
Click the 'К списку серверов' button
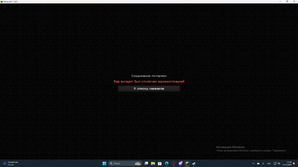(x=149, y=89)
